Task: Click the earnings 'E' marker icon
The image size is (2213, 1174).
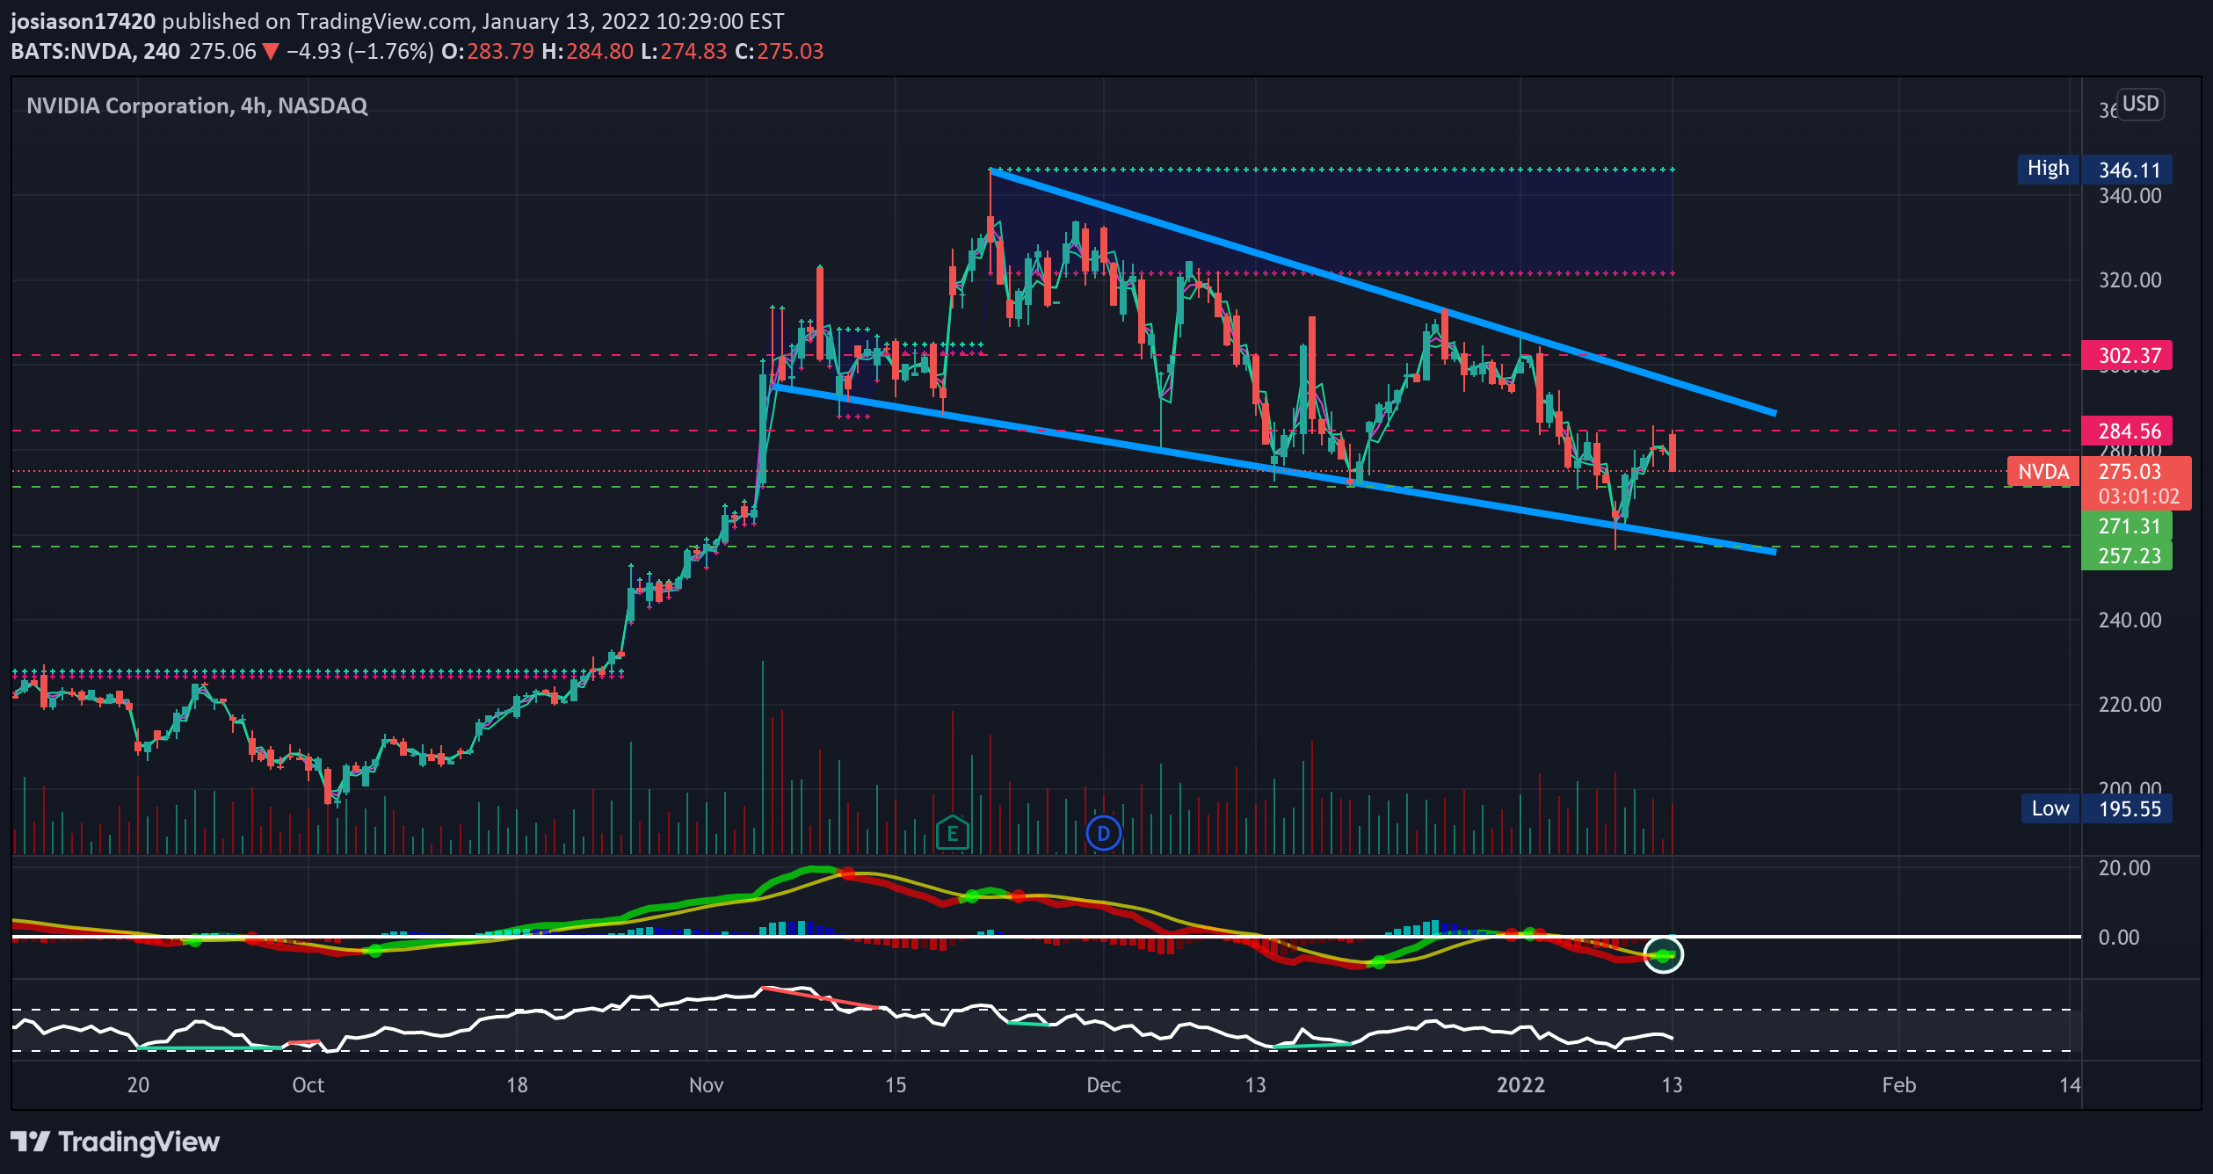Action: coord(953,833)
